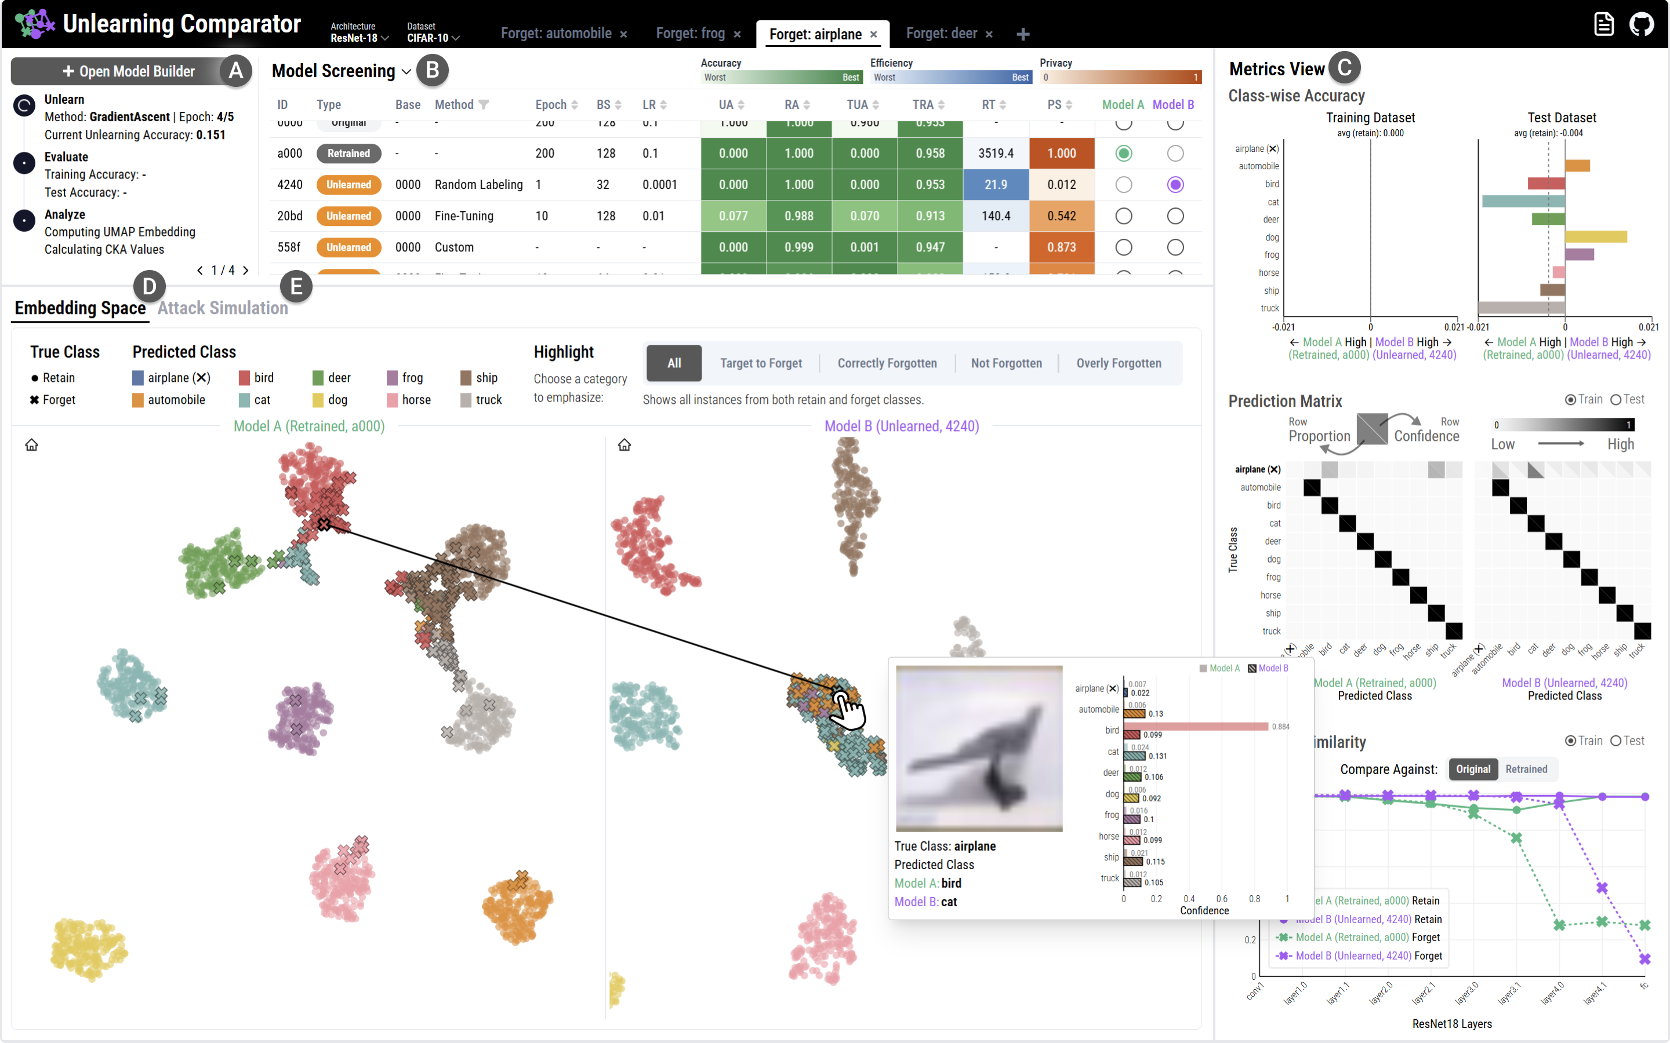This screenshot has height=1043, width=1670.
Task: Highlight the Overly Forgotten category
Action: 1118,363
